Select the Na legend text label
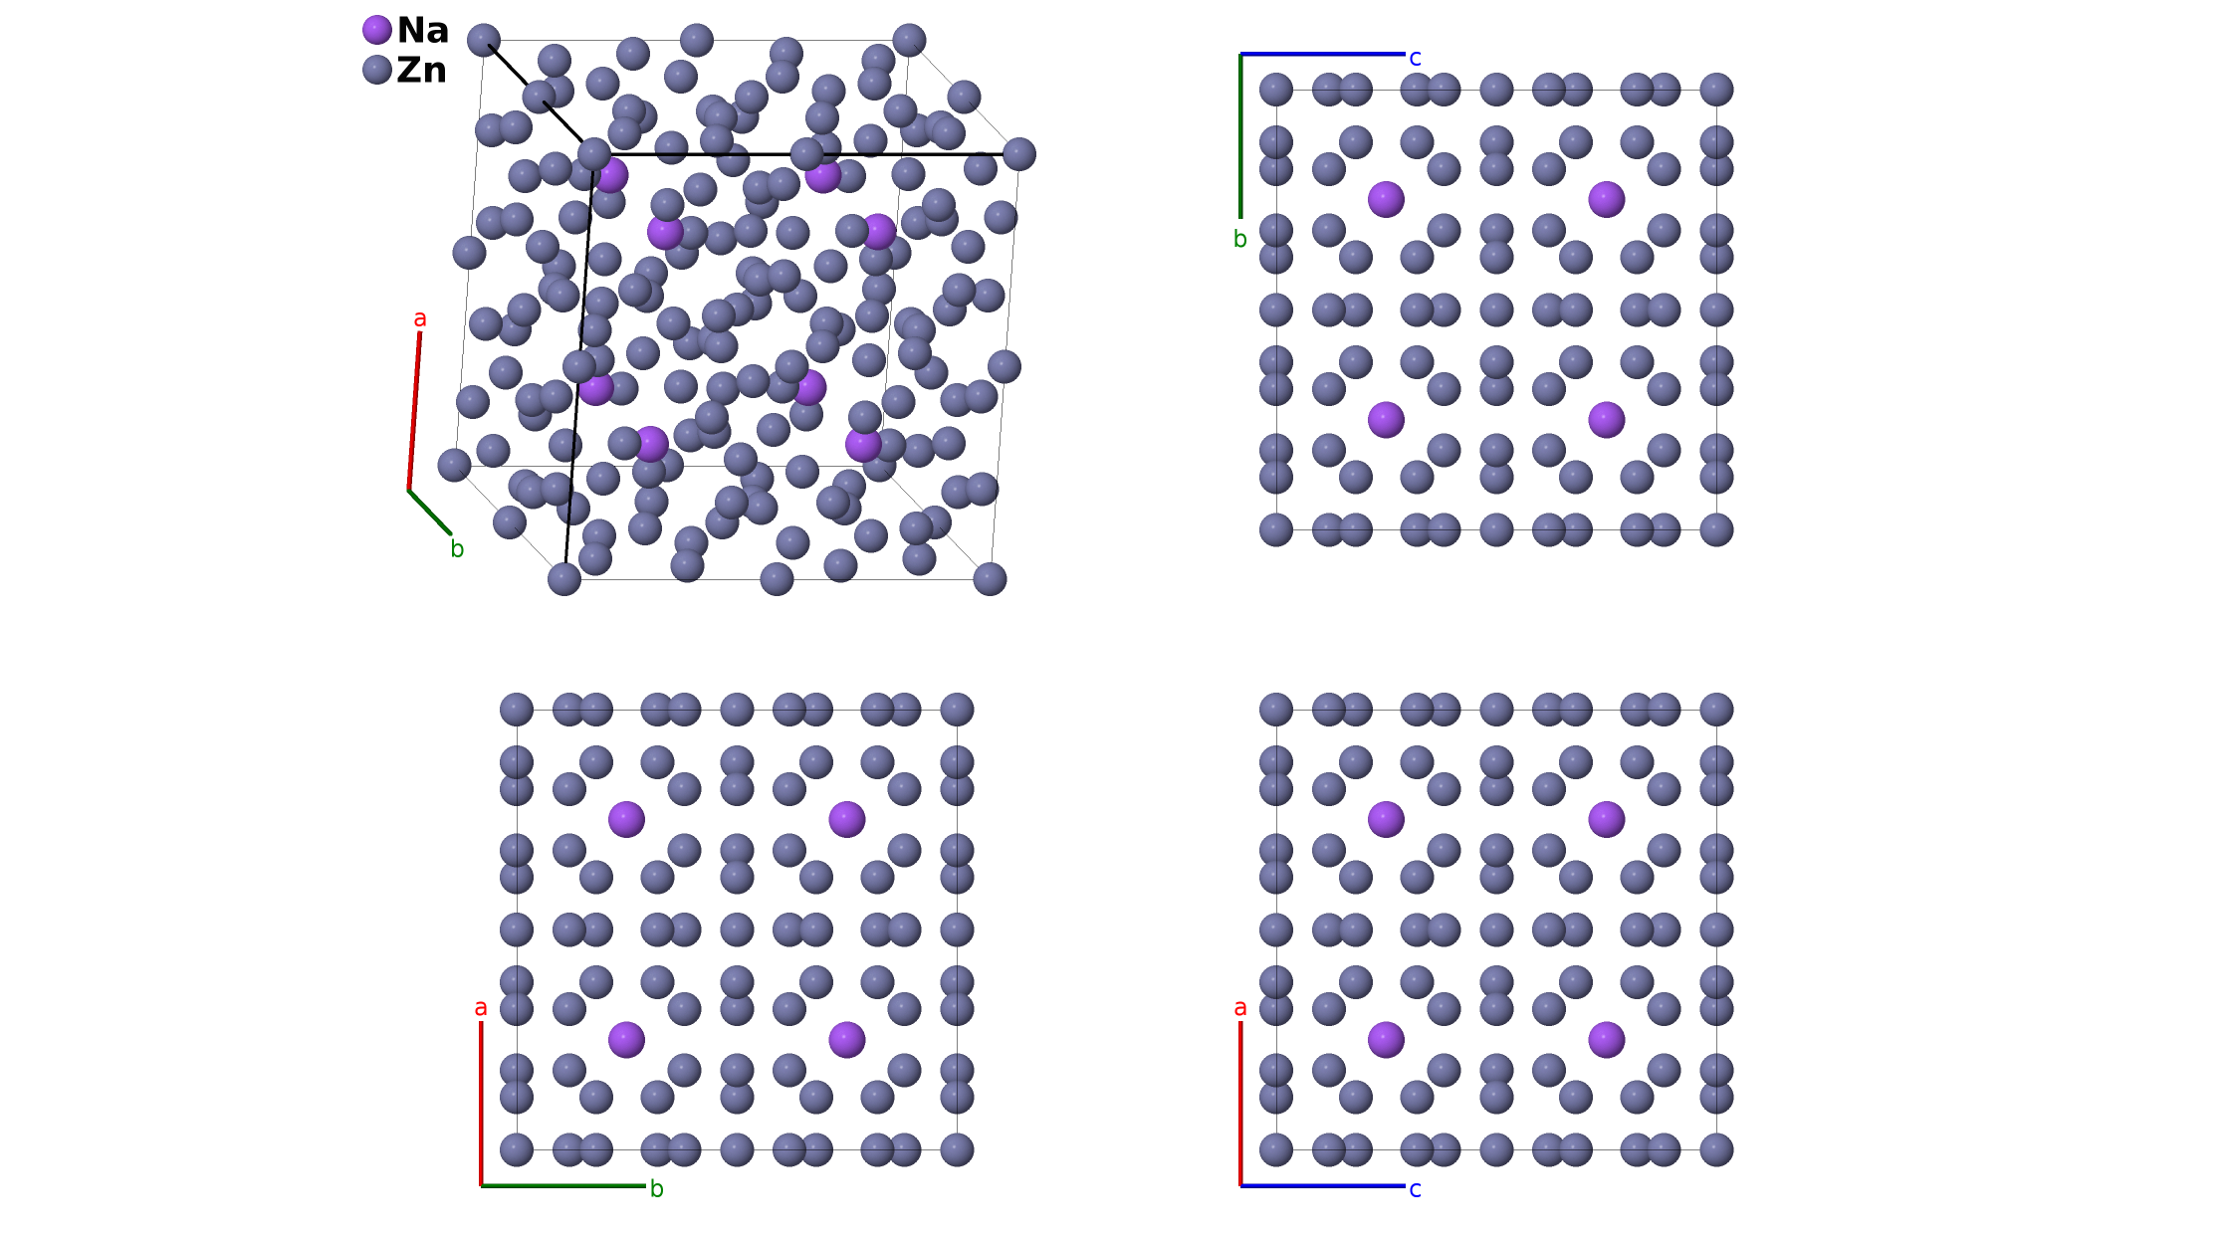The width and height of the screenshot is (2234, 1240). [x=422, y=31]
